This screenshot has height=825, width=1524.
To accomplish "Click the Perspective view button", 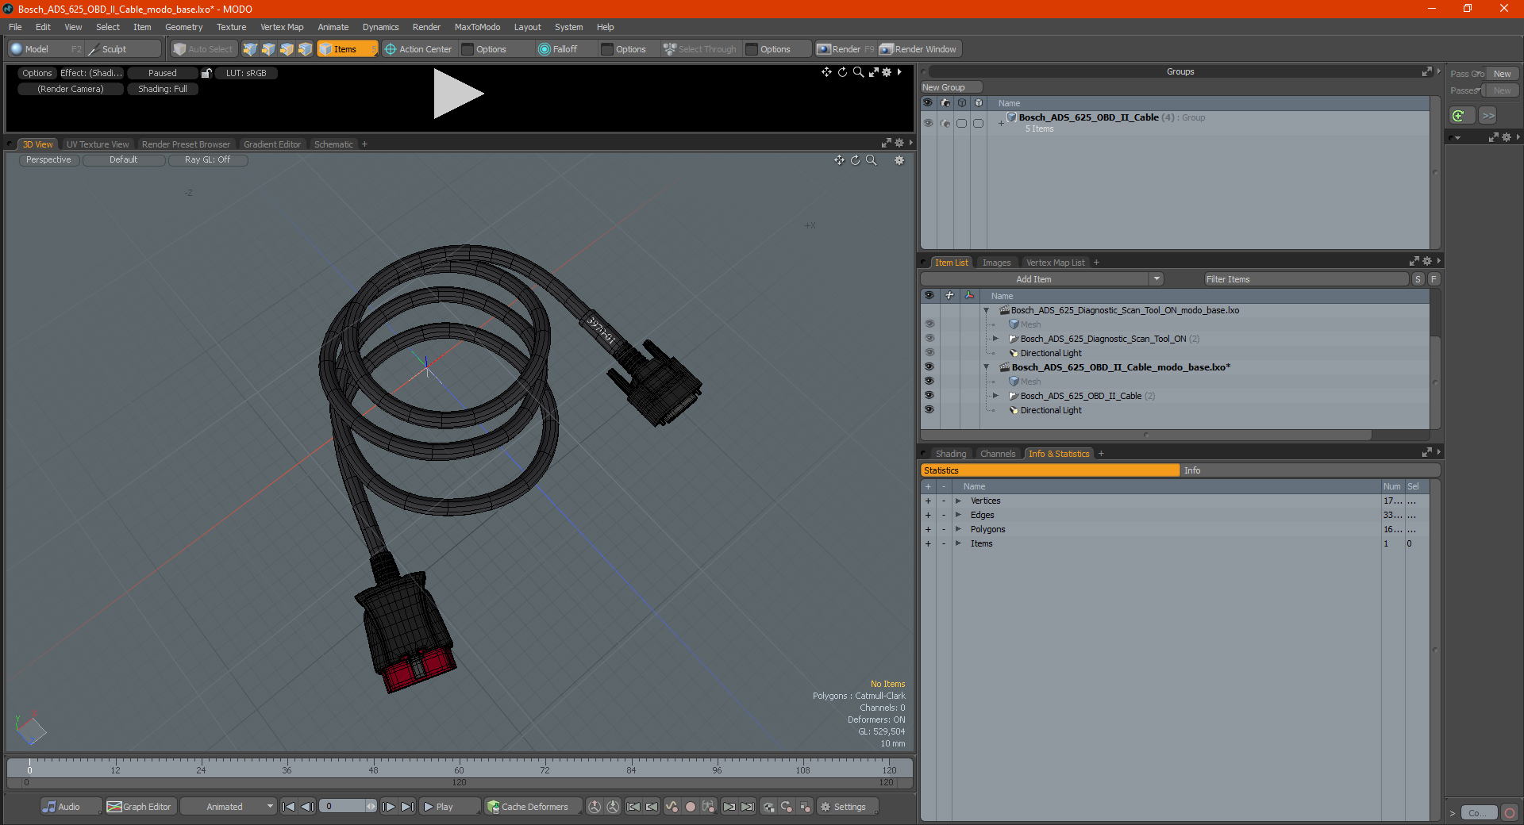I will click(48, 160).
